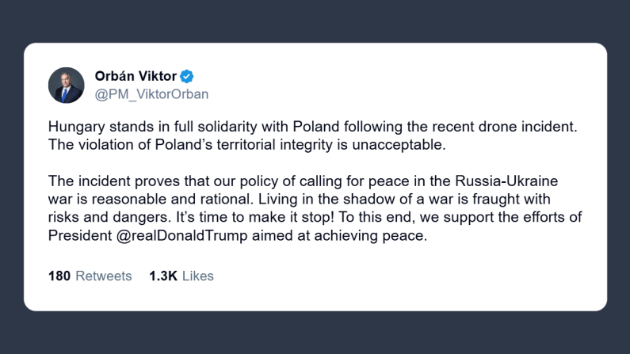Click the blue verified badge icon
The image size is (630, 354).
[187, 77]
